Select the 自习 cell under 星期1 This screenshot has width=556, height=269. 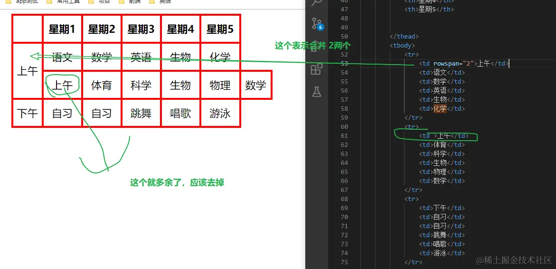pyautogui.click(x=62, y=113)
